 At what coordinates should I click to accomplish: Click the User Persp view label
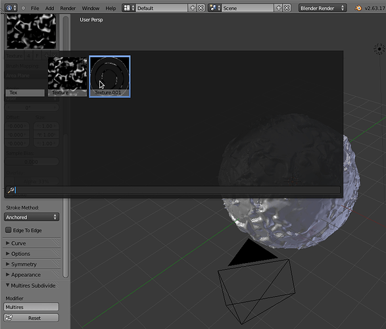(91, 20)
